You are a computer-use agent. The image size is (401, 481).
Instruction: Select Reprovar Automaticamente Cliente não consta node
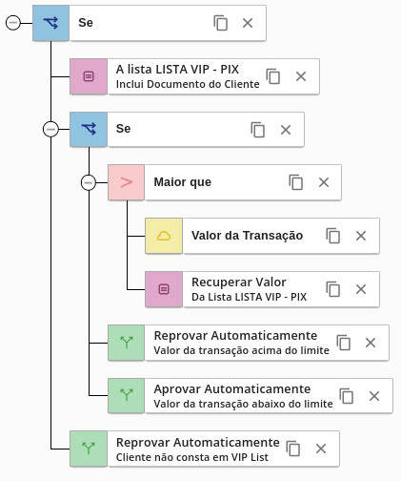[205, 449]
